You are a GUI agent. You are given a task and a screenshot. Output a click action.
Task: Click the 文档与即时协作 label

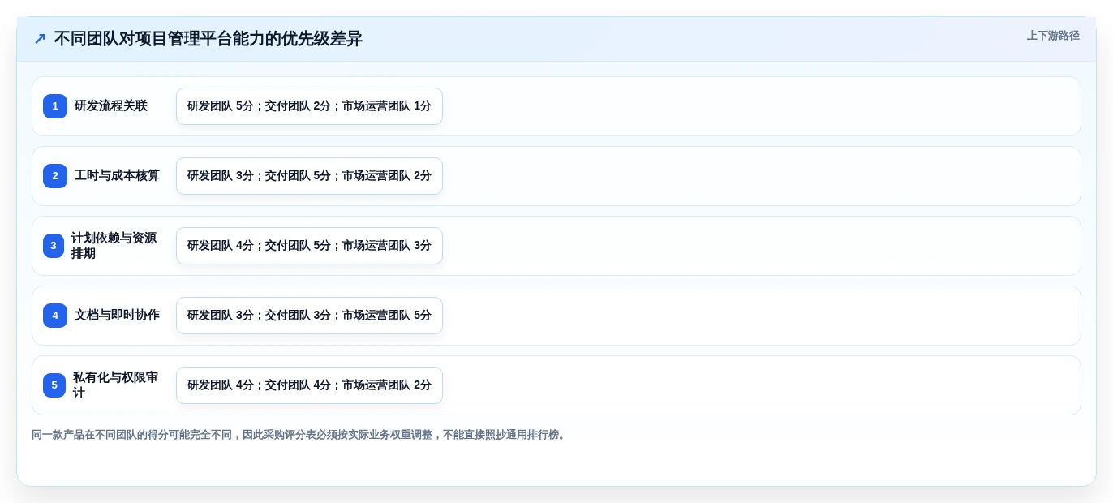[x=117, y=316]
